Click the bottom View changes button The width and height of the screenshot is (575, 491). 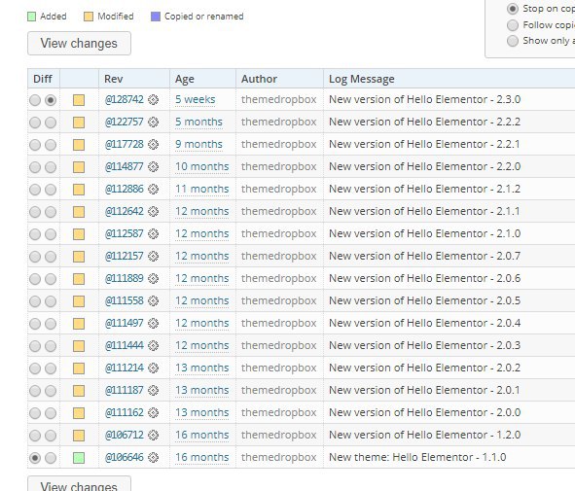click(x=79, y=483)
